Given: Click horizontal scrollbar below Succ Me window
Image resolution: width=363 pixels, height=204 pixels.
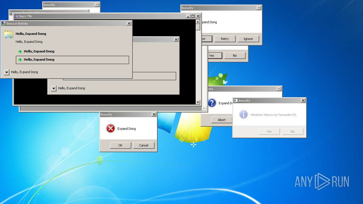Looking at the screenshot, I should (111, 109).
